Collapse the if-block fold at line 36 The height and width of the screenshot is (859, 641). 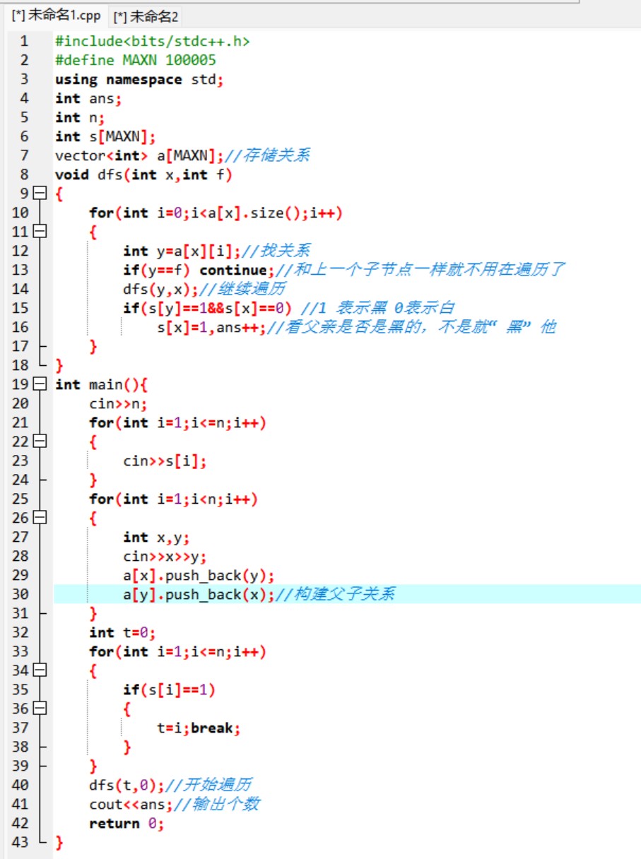tap(40, 709)
